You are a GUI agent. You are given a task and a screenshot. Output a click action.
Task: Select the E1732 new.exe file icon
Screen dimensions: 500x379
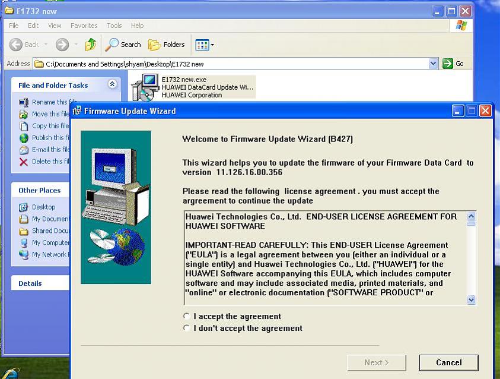point(145,88)
